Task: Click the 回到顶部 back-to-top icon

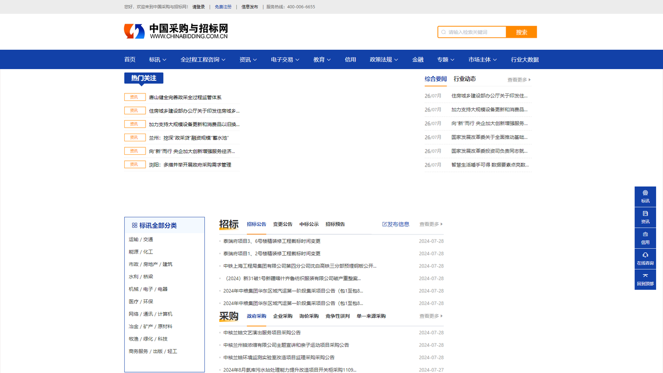Action: [645, 280]
